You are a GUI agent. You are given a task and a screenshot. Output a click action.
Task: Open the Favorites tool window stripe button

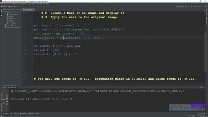tap(1, 107)
